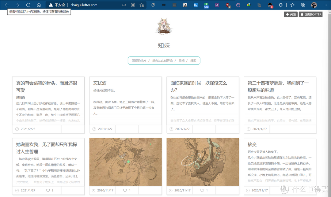Image resolution: width=331 pixels, height=197 pixels.
Task: Open the browser home page icon
Action: (x=39, y=5)
